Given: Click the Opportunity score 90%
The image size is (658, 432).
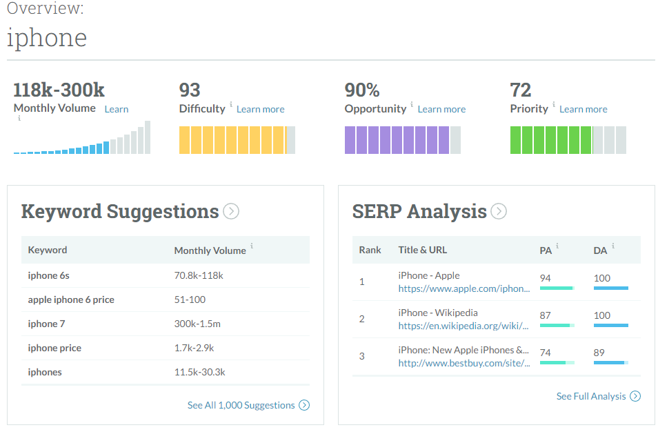Looking at the screenshot, I should 362,90.
